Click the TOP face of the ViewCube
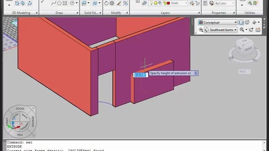Screen dimensions: 269x151 (x=244, y=41)
